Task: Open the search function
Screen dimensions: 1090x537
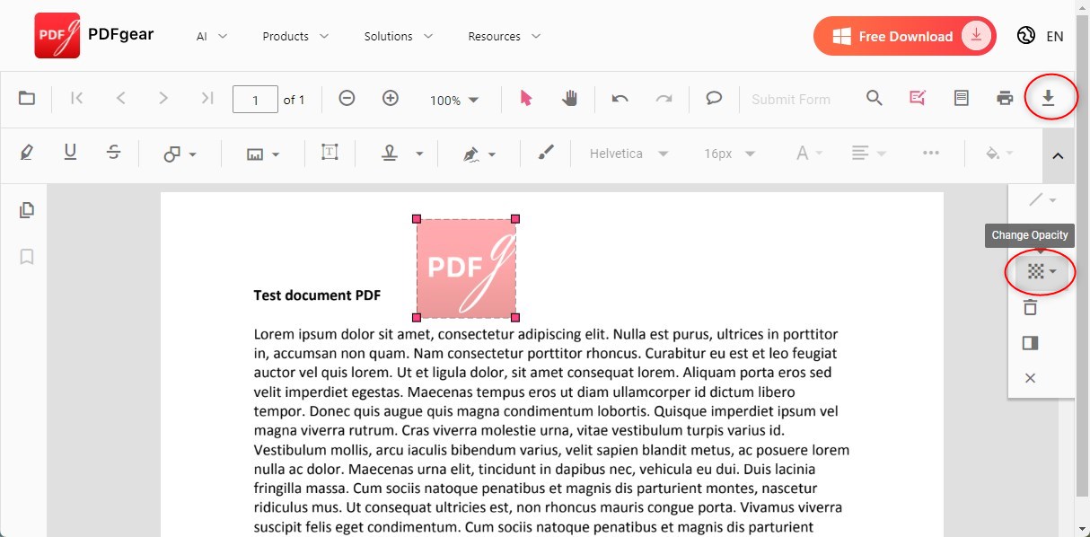Action: pos(874,99)
